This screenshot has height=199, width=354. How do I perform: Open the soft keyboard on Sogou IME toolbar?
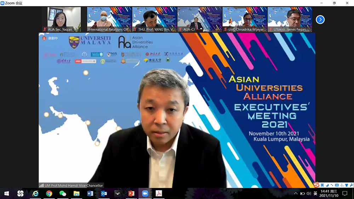[x=337, y=185]
